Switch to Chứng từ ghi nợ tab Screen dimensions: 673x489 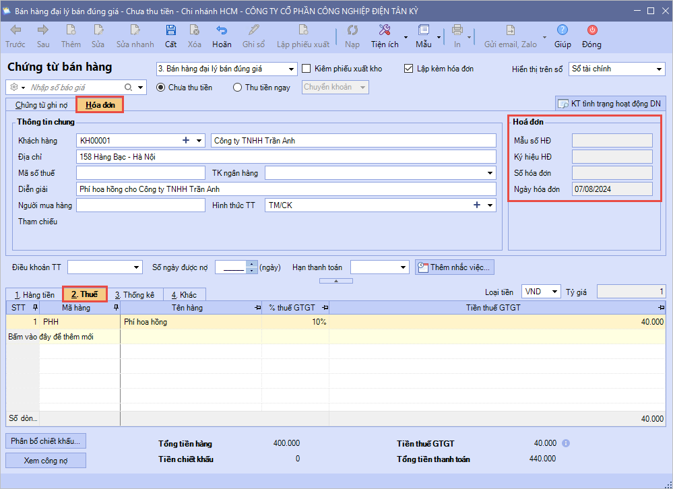pos(41,105)
